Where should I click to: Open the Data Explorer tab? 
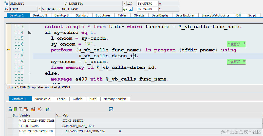(185, 15)
